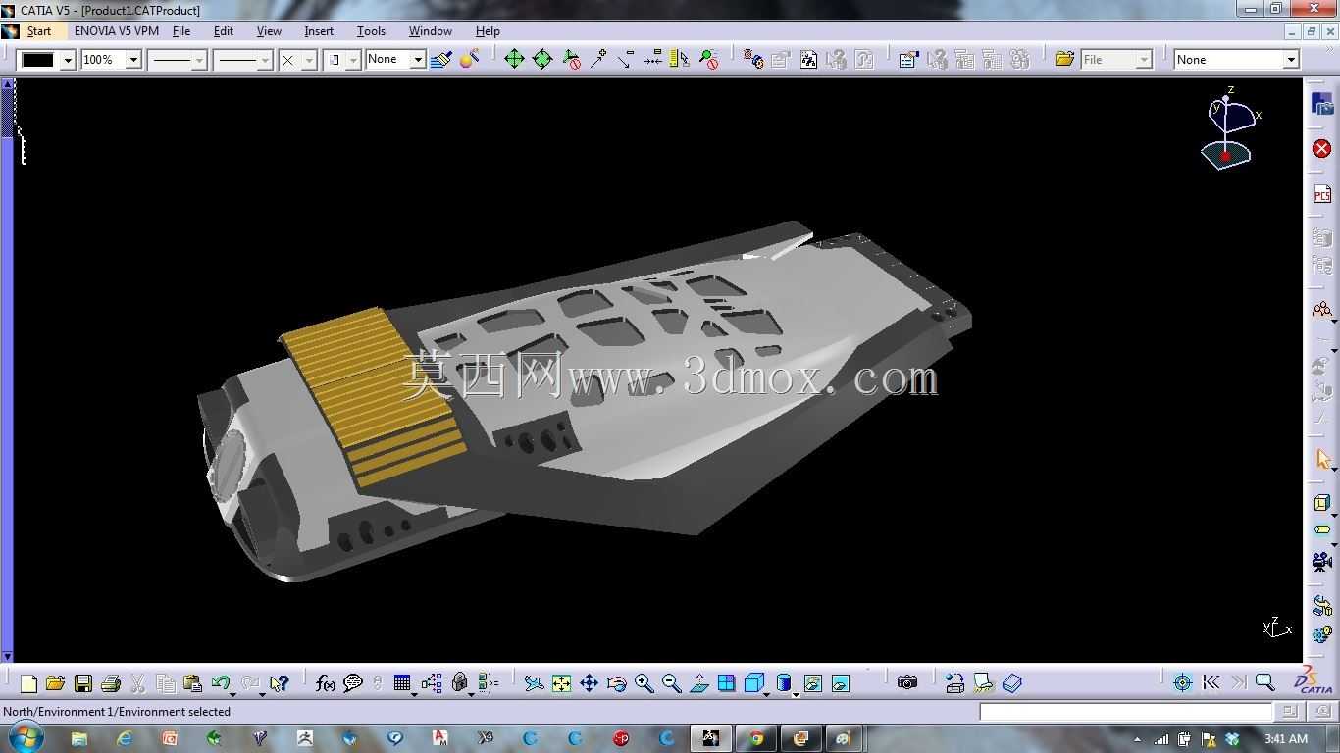Select the Manipulation arrows tool
1340x753 pixels.
pos(514,60)
